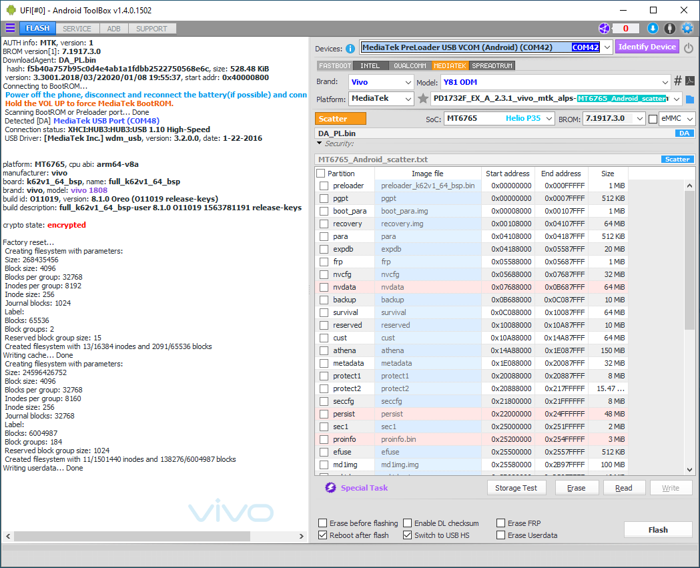Click the power icon beside Identify Device

[689, 47]
